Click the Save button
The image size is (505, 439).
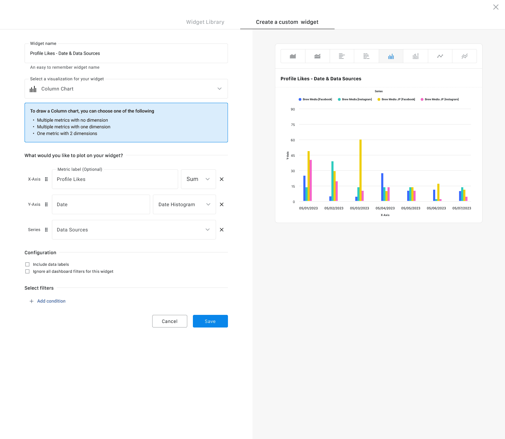210,321
